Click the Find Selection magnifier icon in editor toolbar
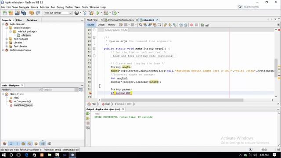The width and height of the screenshot is (281, 158). point(140,25)
